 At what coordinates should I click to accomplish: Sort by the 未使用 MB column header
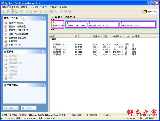coord(117,36)
